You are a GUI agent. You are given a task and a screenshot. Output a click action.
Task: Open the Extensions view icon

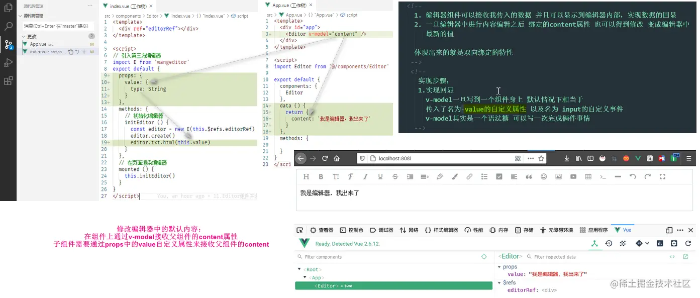[8, 80]
